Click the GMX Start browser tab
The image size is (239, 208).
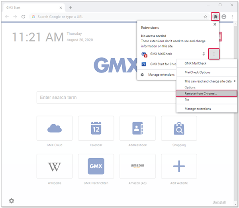pos(34,8)
